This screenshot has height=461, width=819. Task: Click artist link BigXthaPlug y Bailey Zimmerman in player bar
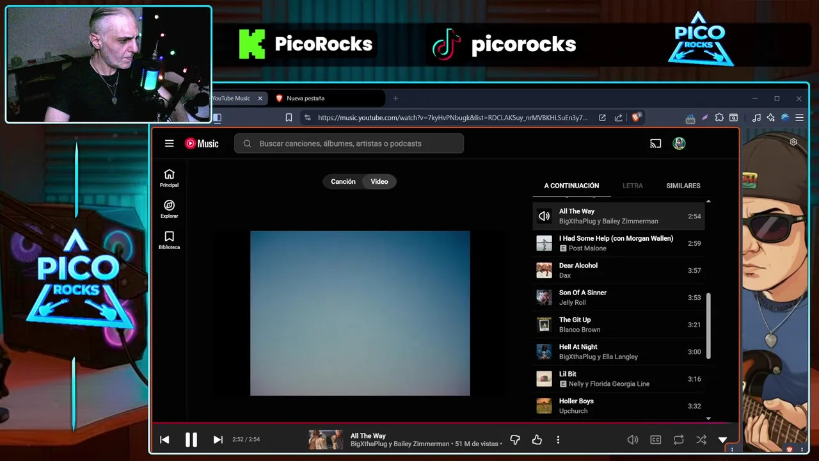(400, 444)
